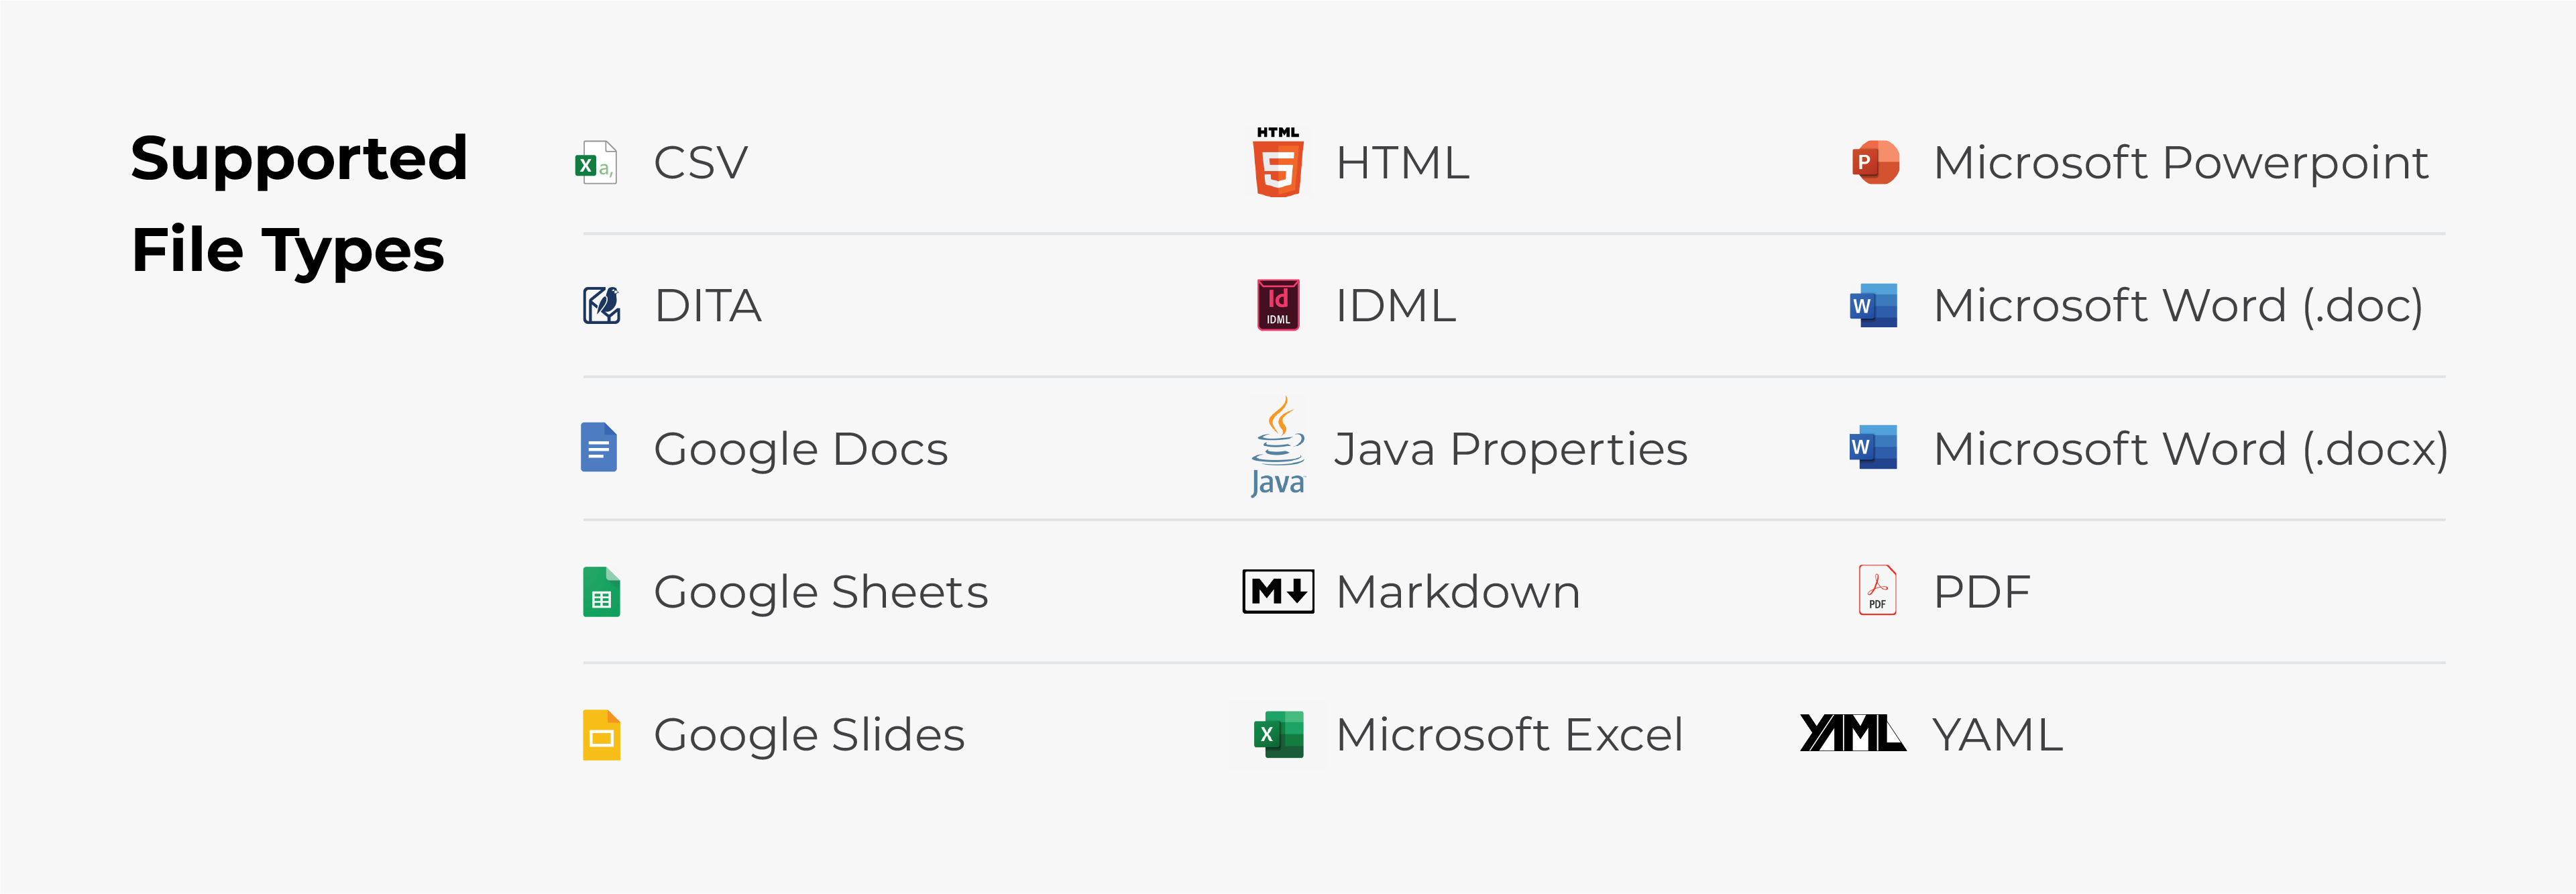Click the DITA bird icon

coord(601,305)
